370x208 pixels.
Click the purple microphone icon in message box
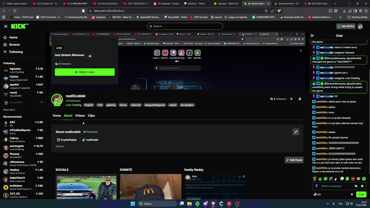click(x=317, y=186)
